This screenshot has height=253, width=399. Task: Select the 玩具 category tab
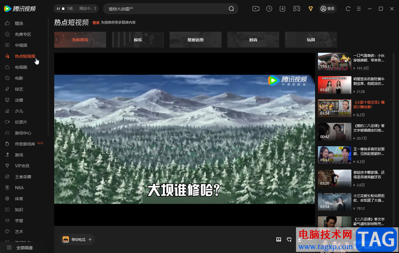point(311,40)
